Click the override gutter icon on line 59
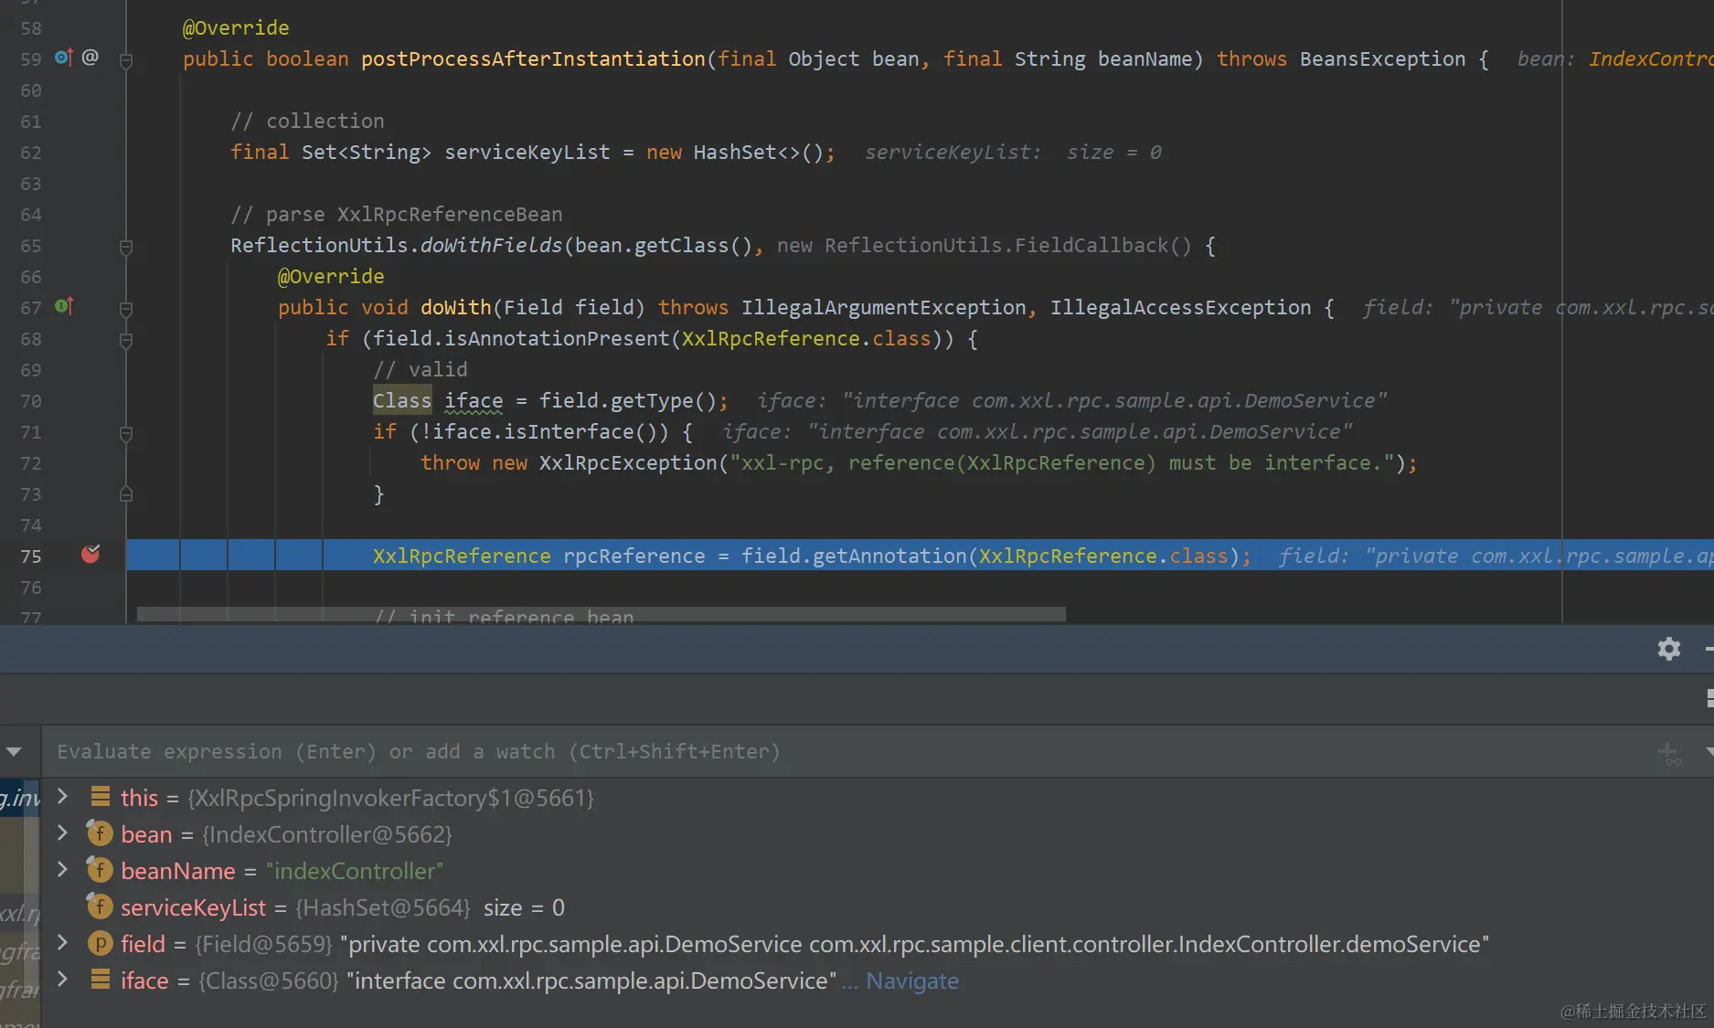The image size is (1714, 1028). coord(63,58)
